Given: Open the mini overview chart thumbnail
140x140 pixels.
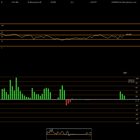Looking at the screenshot, I should coord(69,134).
